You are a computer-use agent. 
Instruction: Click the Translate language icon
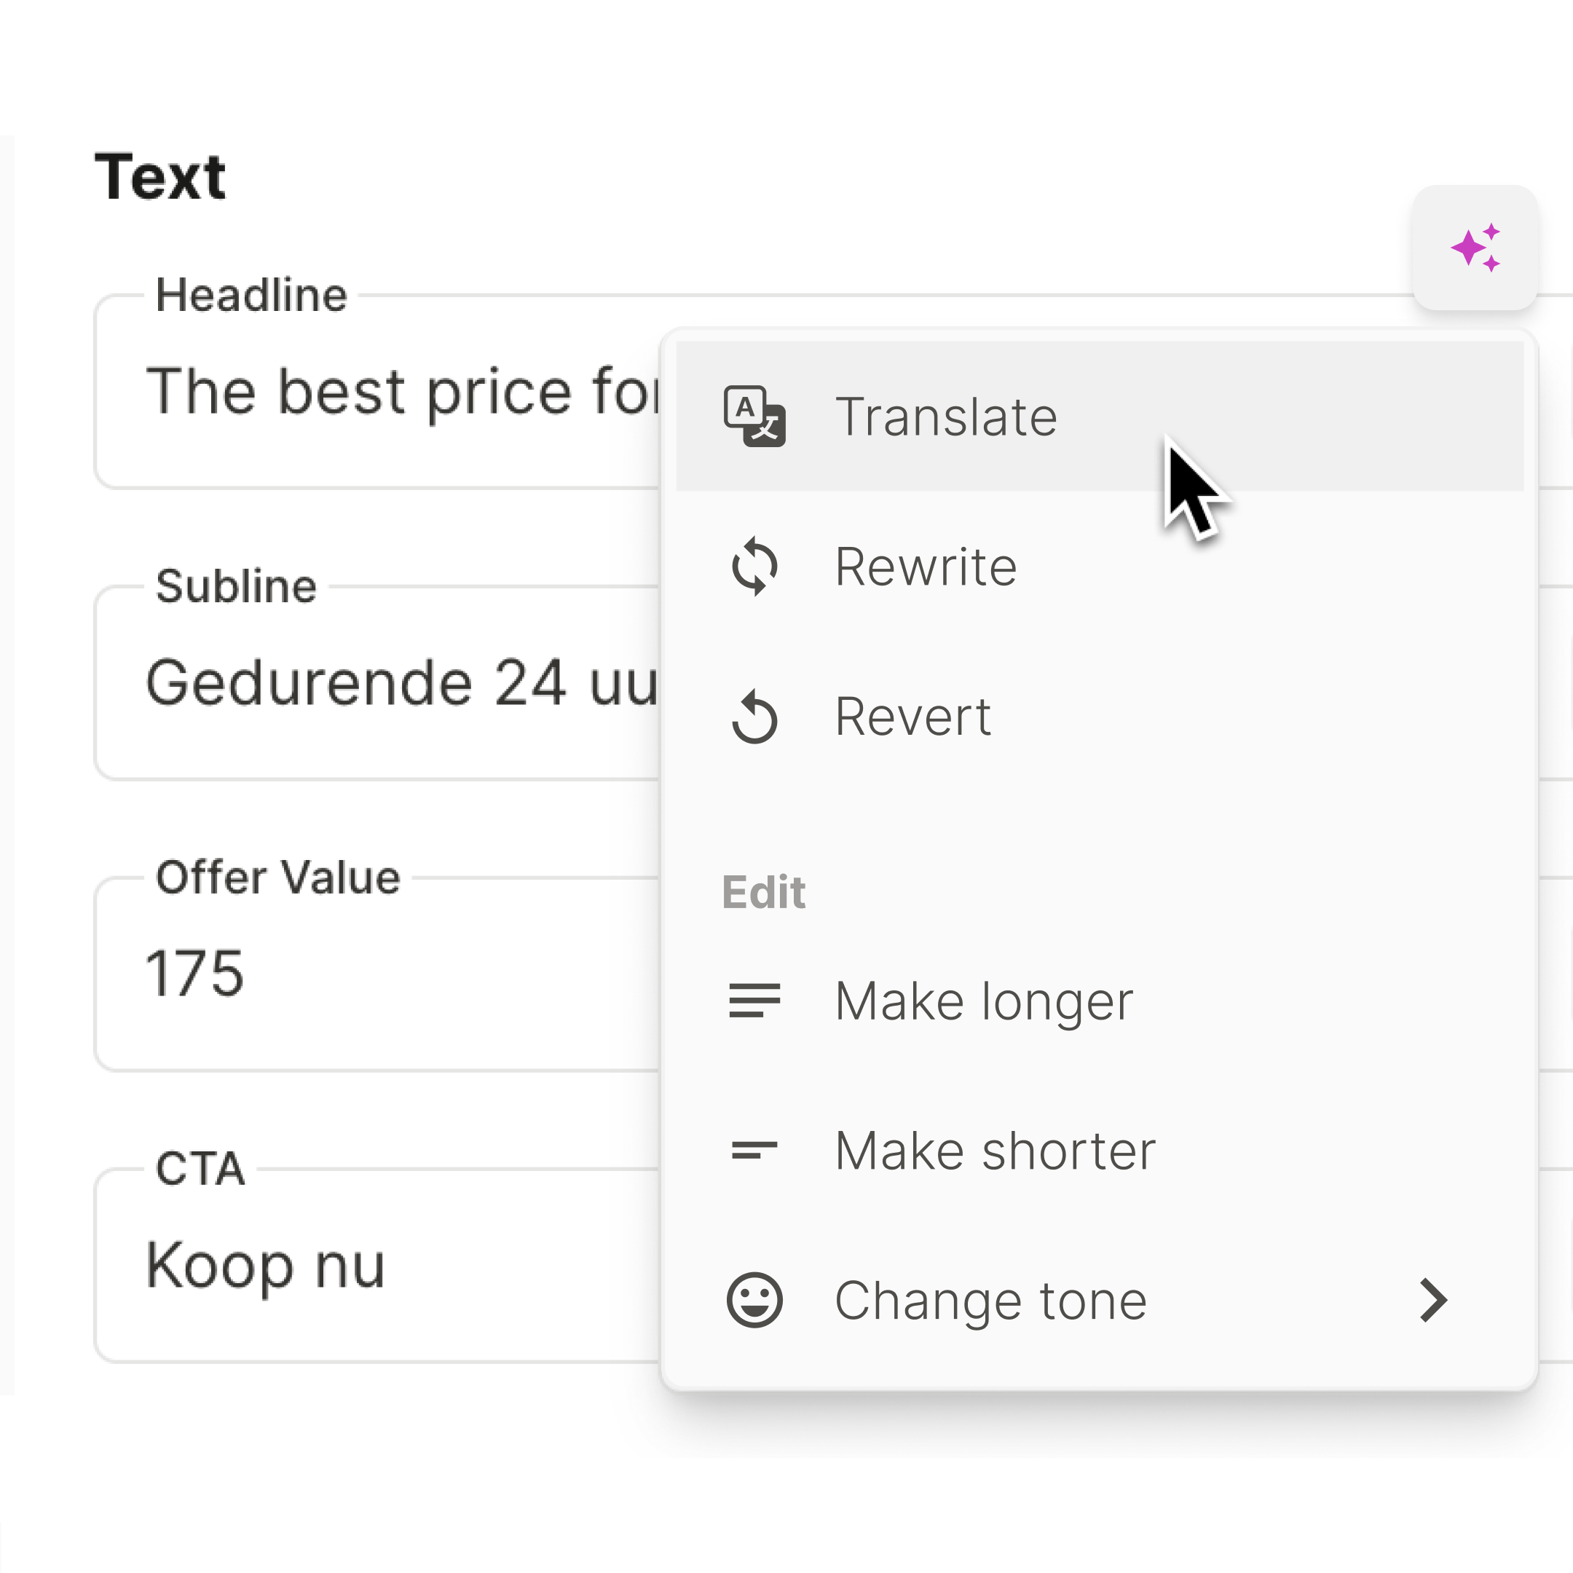point(754,416)
